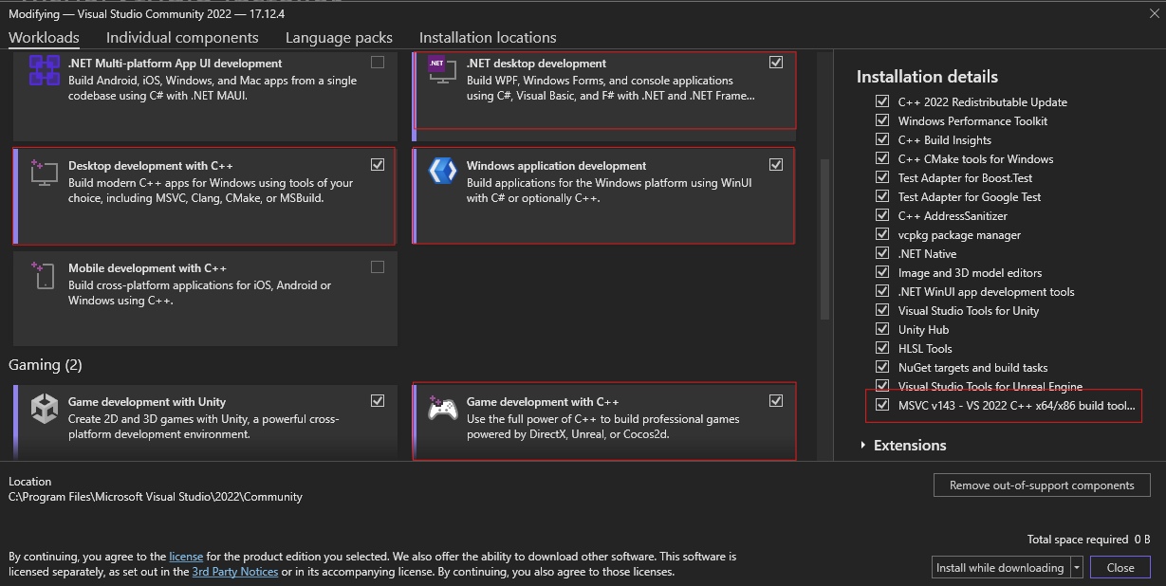The height and width of the screenshot is (586, 1166).
Task: Click the Unity game development icon
Action: click(x=45, y=409)
